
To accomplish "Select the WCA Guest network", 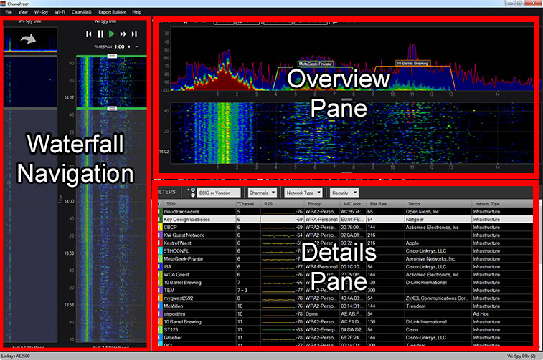I will pos(176,275).
